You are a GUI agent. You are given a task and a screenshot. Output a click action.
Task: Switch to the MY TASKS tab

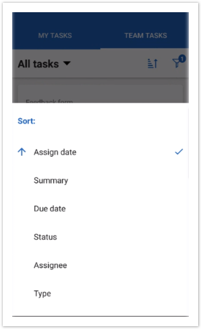coord(55,36)
